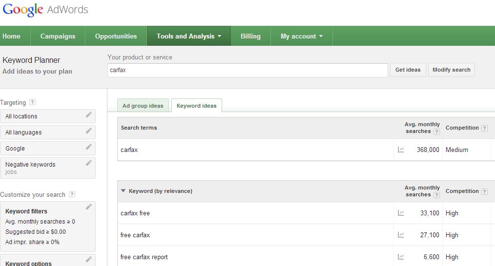
Task: Click Add ideas to your plan text
Action: [x=37, y=71]
